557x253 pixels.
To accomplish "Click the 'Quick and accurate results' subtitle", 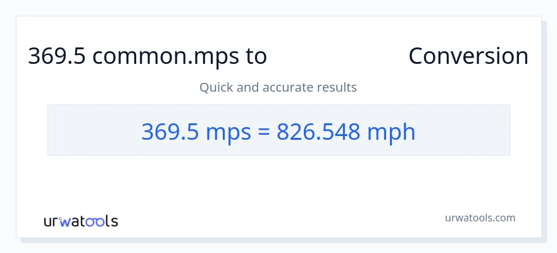I will pyautogui.click(x=278, y=87).
